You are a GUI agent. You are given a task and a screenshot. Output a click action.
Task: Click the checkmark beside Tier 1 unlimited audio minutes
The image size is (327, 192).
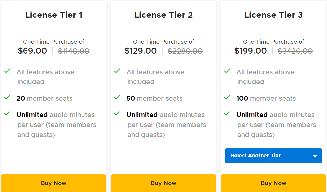pos(7,113)
